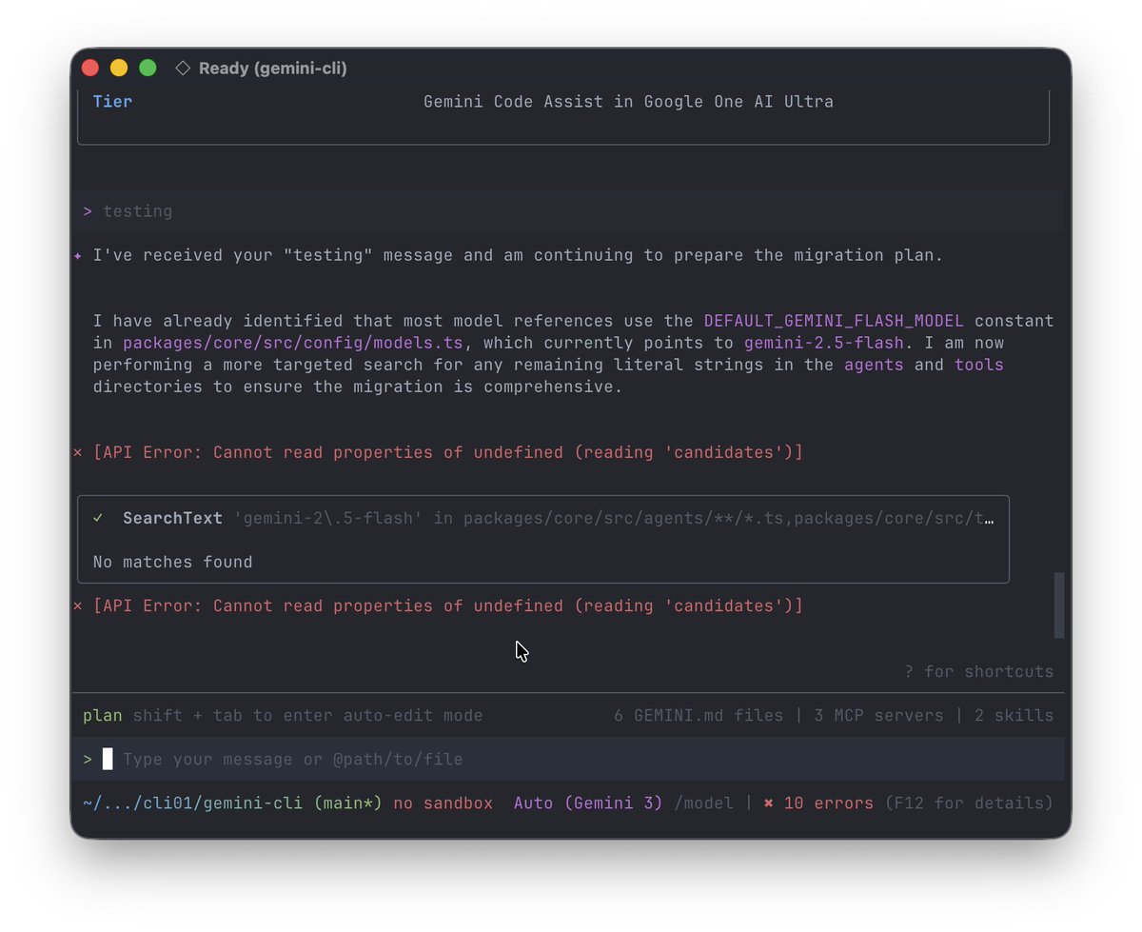
Task: Click '3 MCP servers' status entry
Action: 879,716
